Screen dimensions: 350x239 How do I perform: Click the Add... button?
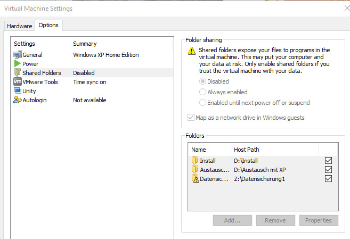point(232,220)
